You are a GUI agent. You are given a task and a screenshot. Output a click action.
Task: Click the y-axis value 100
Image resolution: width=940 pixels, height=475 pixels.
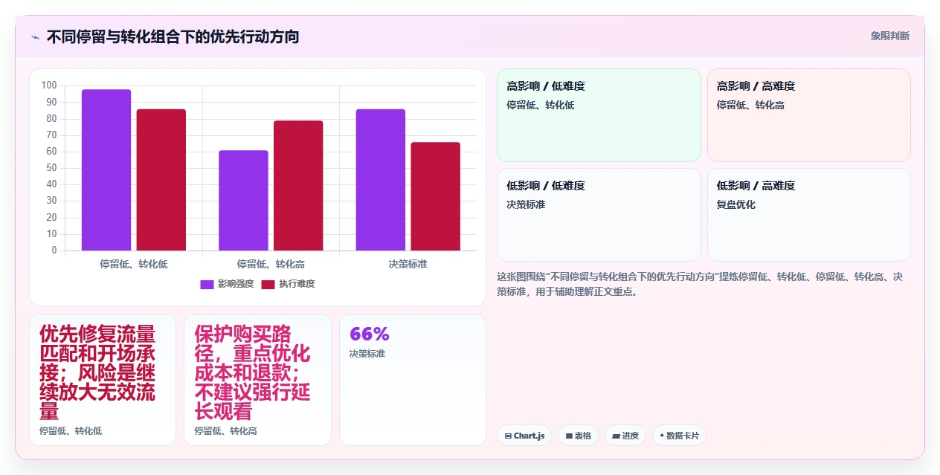(x=49, y=85)
